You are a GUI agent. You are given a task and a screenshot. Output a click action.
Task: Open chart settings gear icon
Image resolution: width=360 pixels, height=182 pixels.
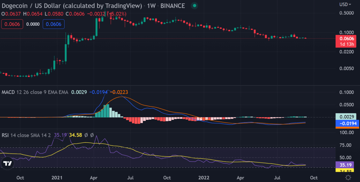coord(348,178)
